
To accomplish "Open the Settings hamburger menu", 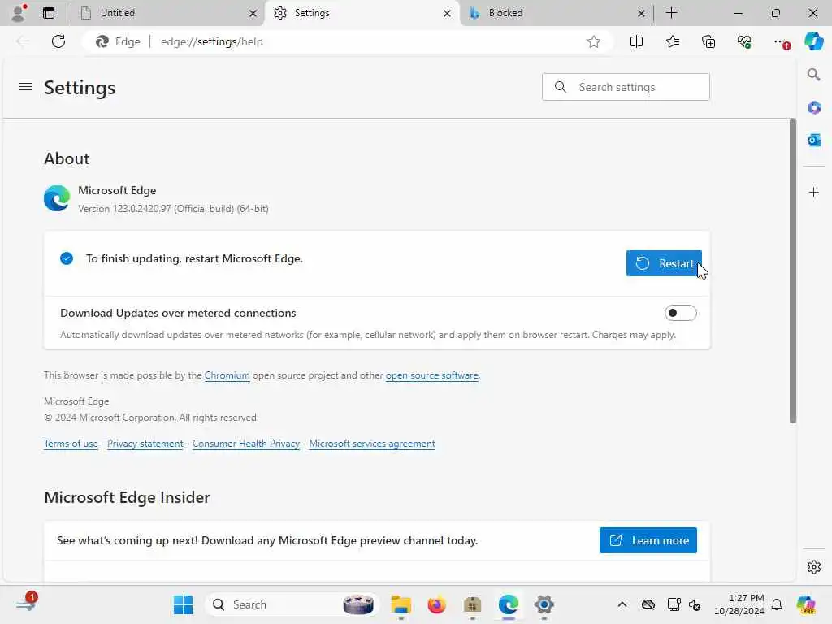I will click(26, 86).
